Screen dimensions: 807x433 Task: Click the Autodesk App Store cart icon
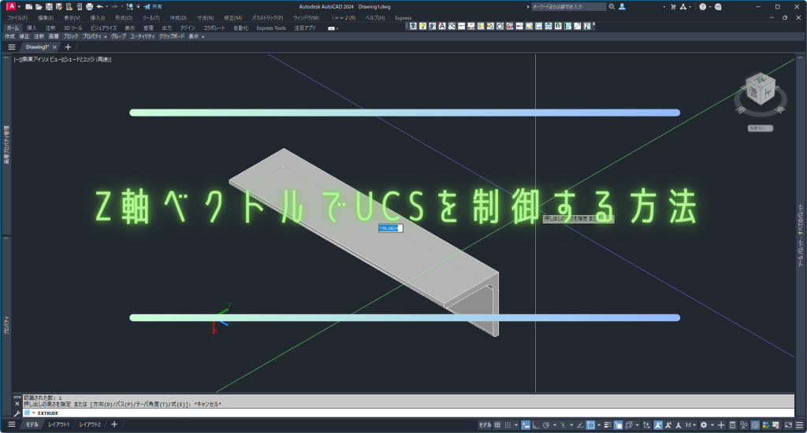point(671,6)
